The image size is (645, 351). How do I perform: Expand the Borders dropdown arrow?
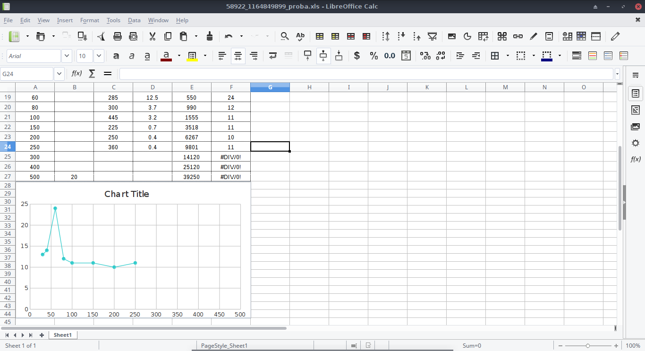[508, 56]
